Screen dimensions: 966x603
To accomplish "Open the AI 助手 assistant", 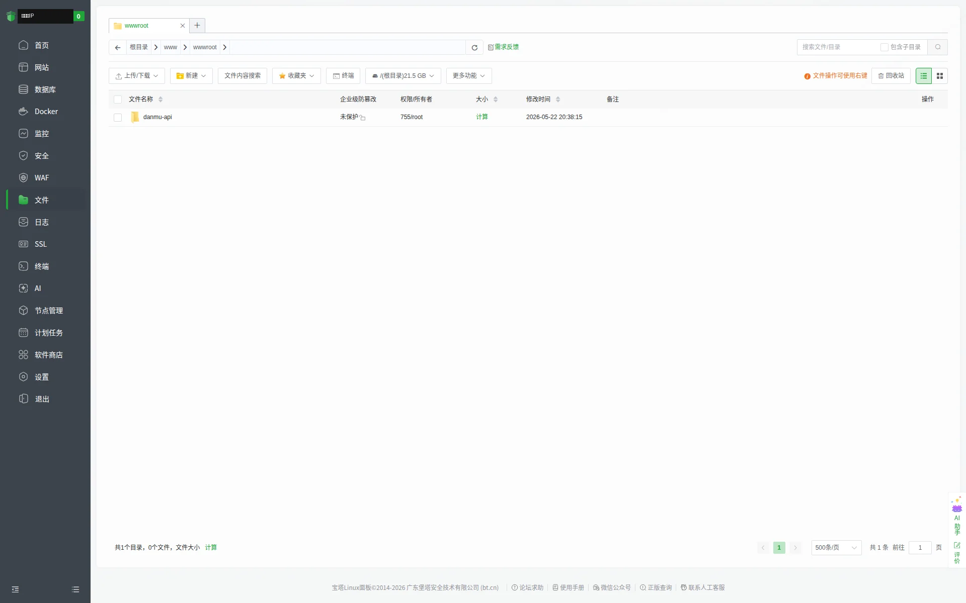I will [957, 516].
